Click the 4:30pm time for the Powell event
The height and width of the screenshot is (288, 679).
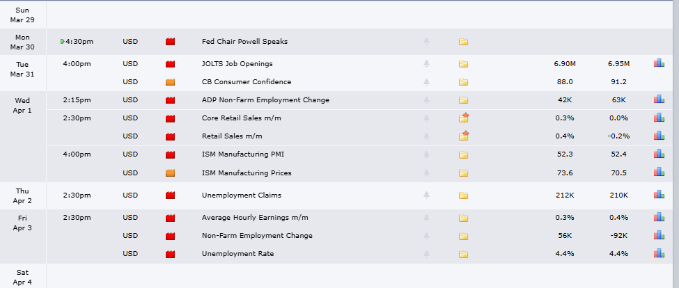click(x=80, y=42)
